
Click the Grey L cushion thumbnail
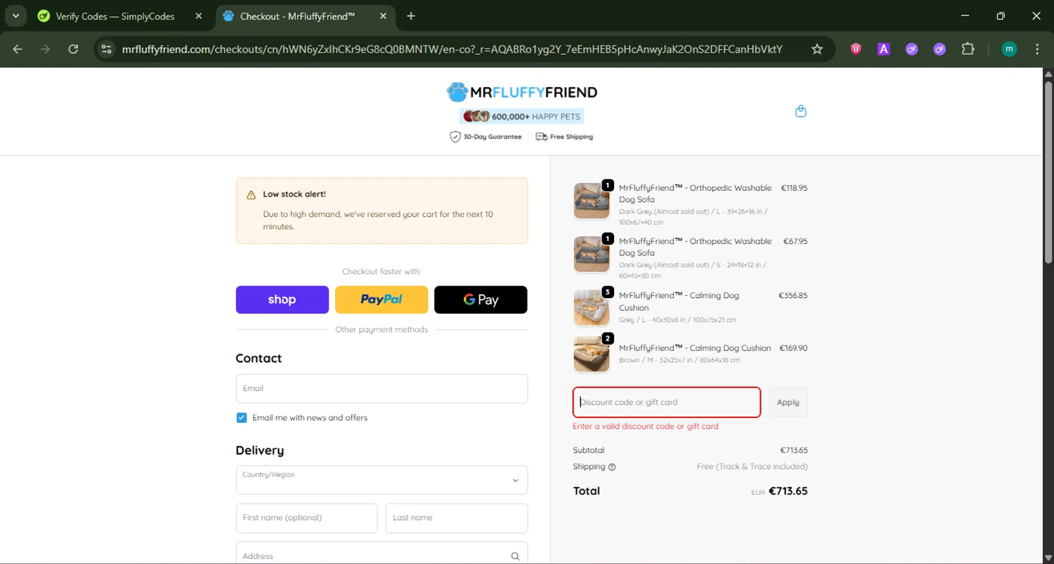tap(592, 307)
